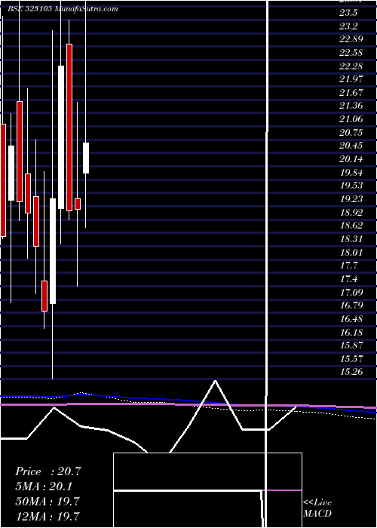
Task: Select the 15.26 price level label
Action: (351, 372)
